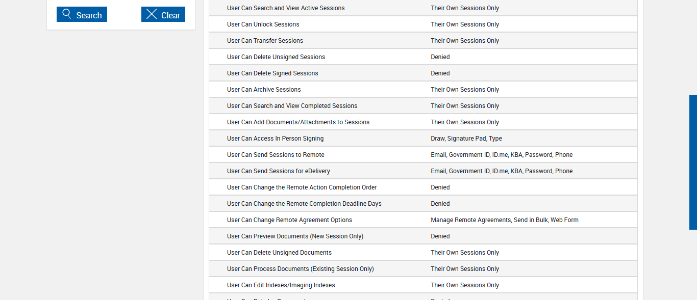The image size is (697, 300).
Task: Click User Can Preview Documents (New Session Only)
Action: pos(295,236)
